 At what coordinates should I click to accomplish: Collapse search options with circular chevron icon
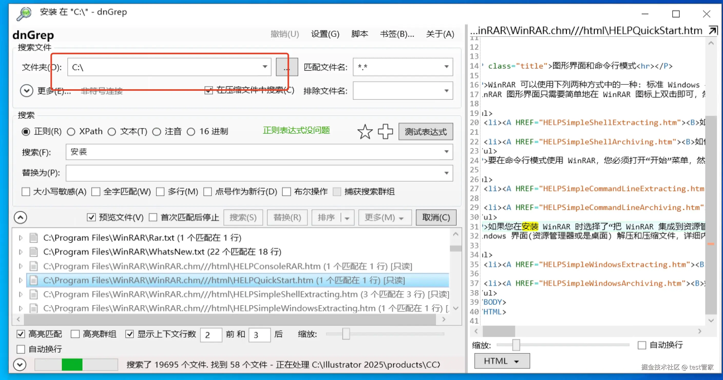pos(20,217)
